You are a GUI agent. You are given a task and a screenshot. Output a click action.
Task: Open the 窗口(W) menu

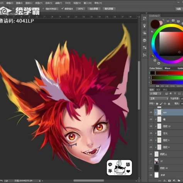click(x=88, y=3)
